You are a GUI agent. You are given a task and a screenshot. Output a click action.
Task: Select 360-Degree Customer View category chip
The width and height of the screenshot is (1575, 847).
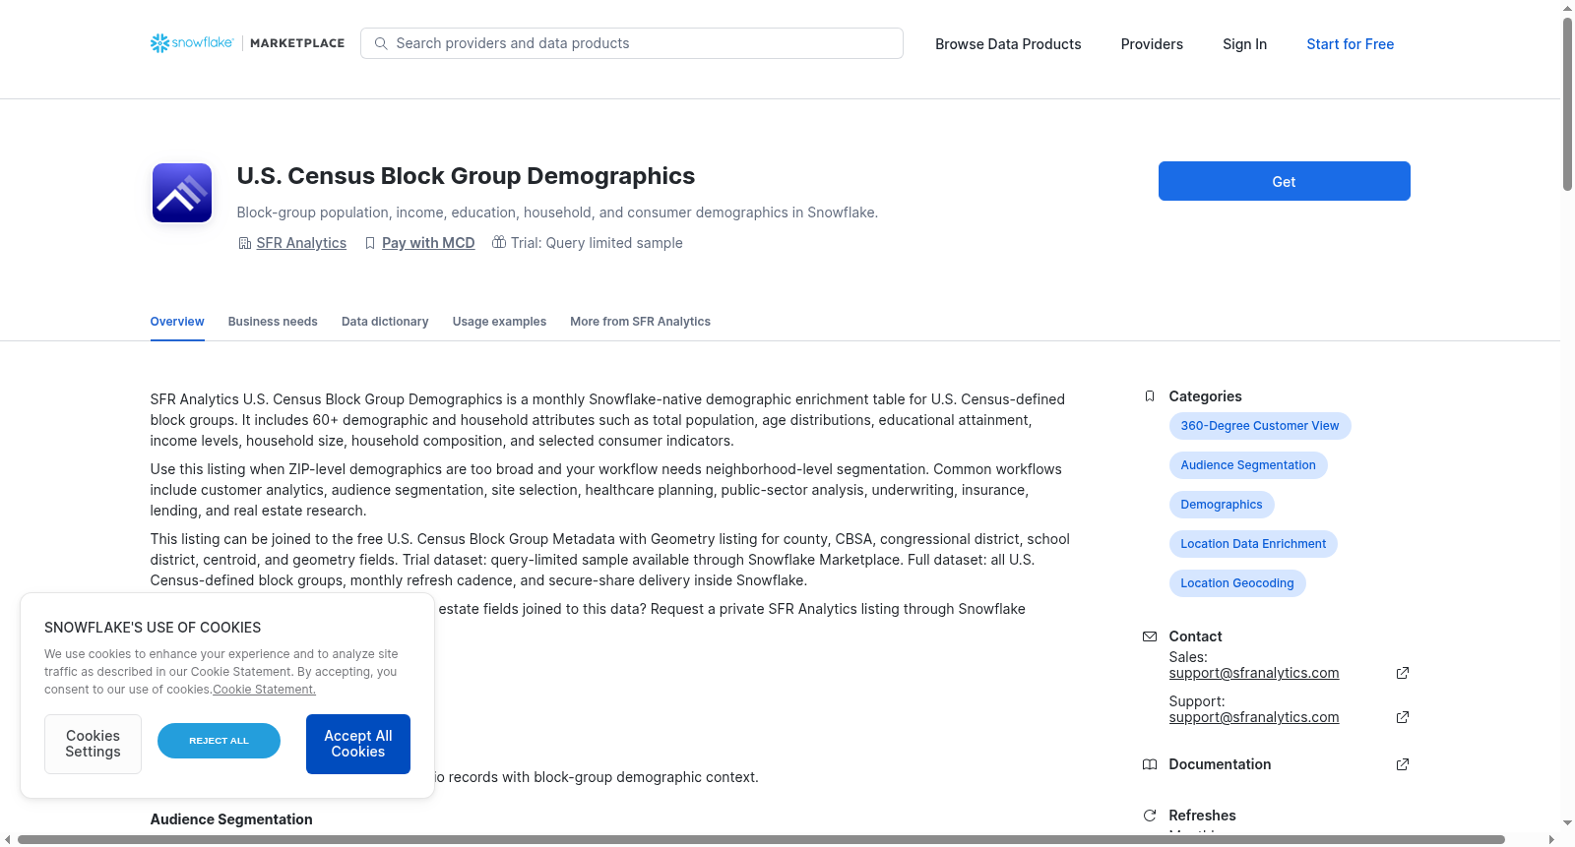(x=1260, y=426)
